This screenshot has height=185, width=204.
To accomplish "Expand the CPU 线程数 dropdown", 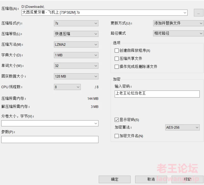I will point(67,87).
